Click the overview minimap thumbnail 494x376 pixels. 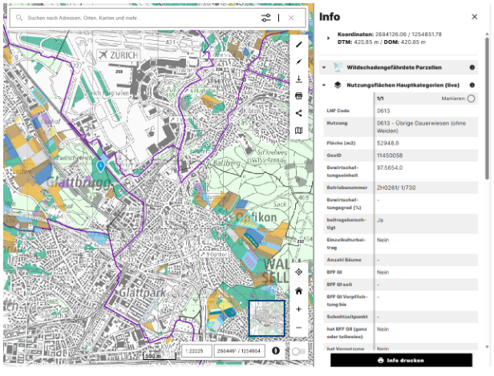(x=266, y=319)
